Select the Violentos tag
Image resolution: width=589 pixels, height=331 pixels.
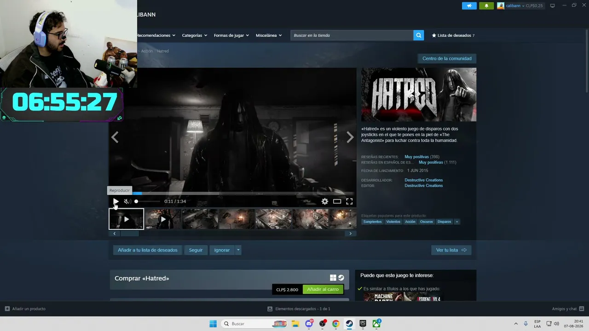tap(393, 222)
